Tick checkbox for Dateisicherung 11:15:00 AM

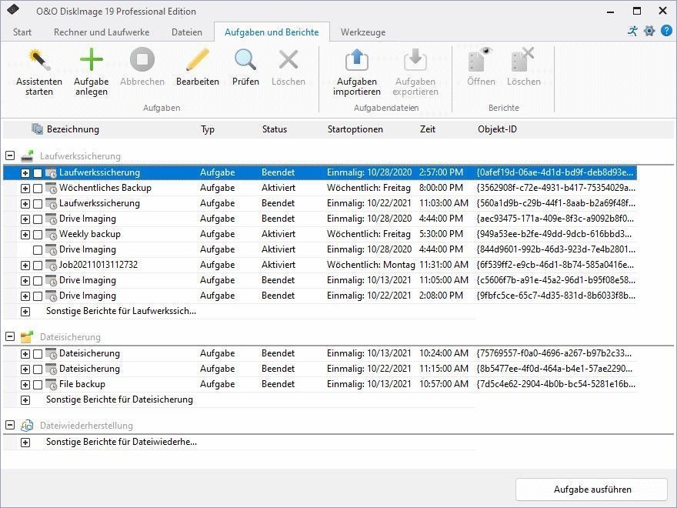point(38,369)
